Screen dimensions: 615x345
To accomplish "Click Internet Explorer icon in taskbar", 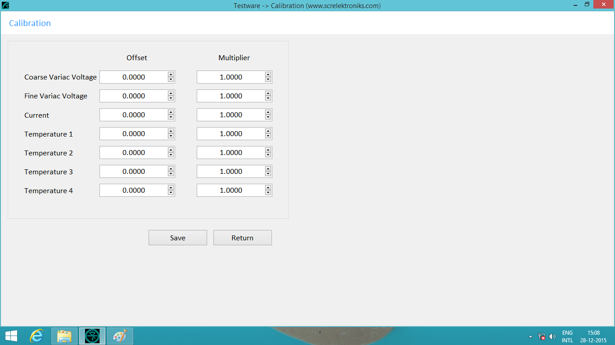I will pos(36,336).
